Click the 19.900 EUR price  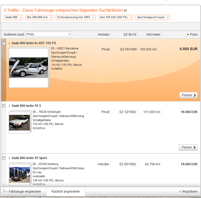click(x=189, y=164)
